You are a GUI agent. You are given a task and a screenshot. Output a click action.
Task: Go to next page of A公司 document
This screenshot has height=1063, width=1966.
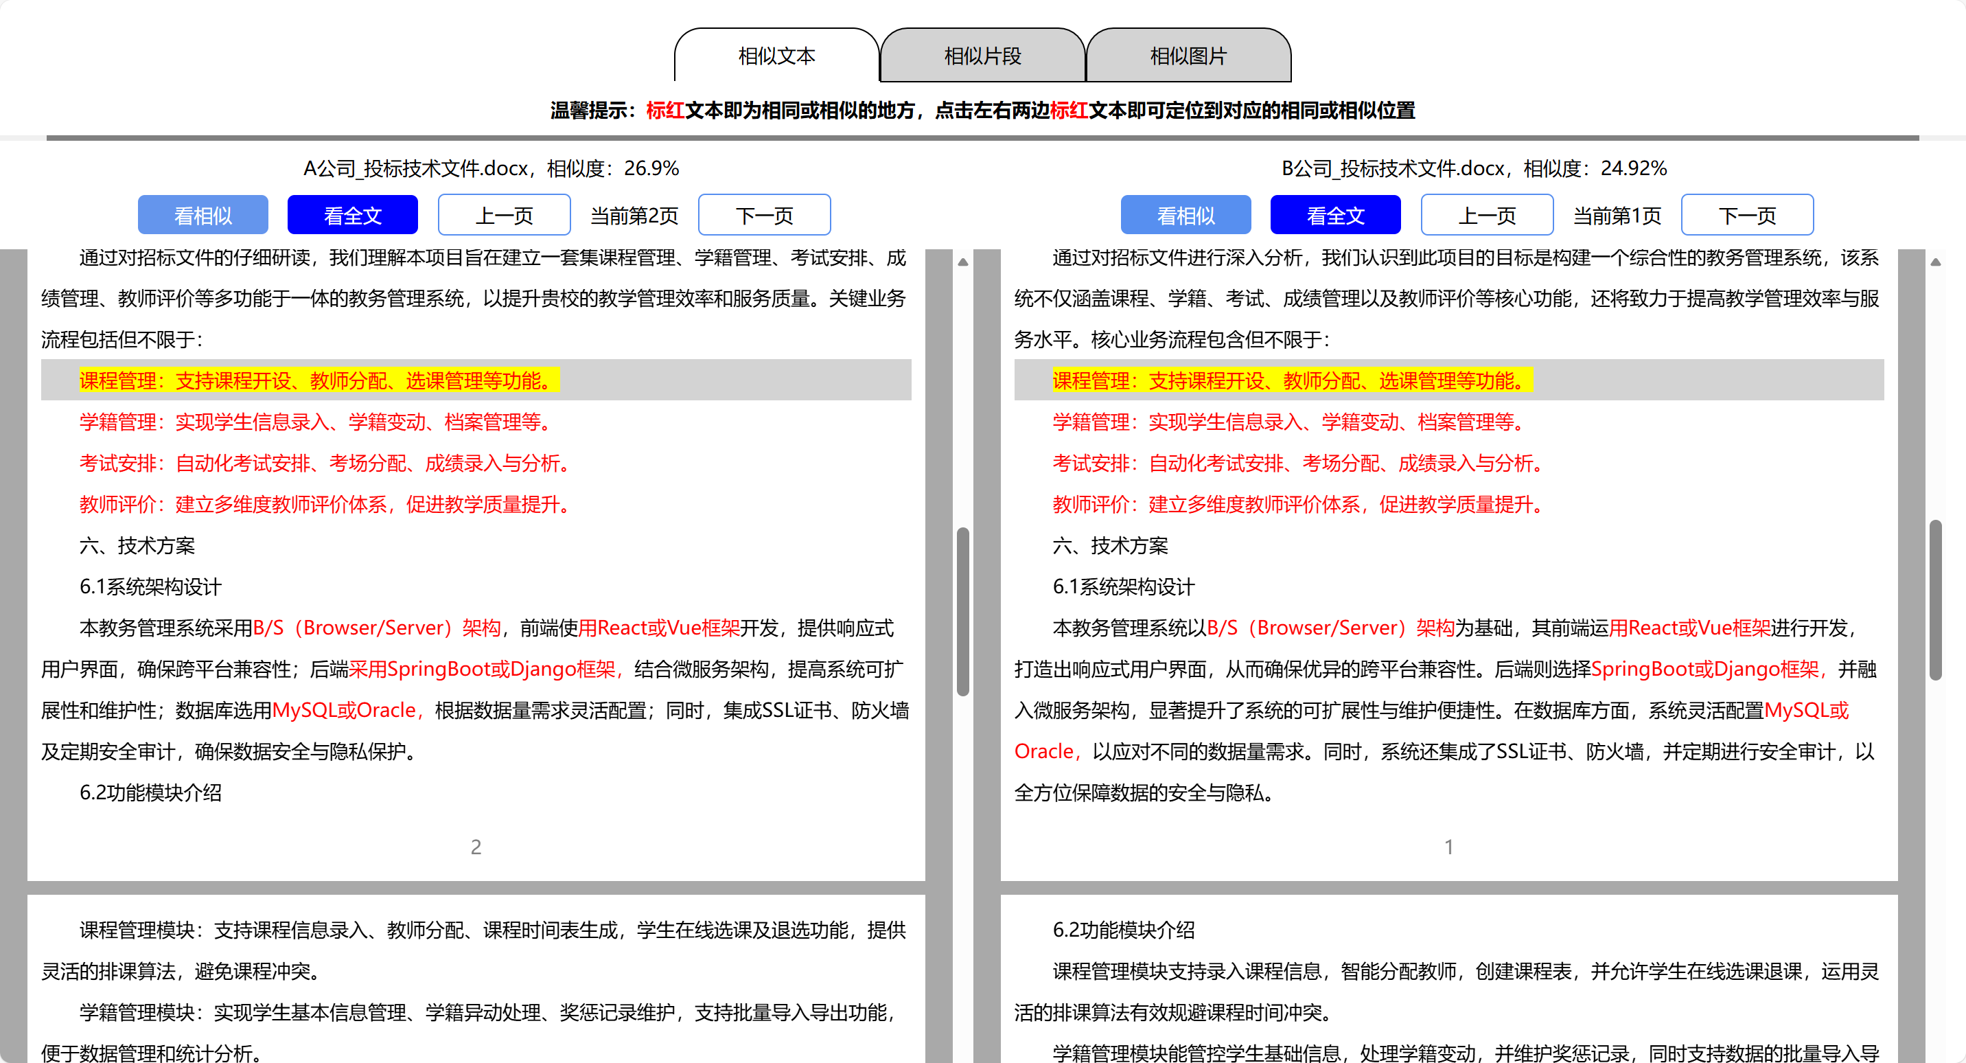[x=764, y=216]
